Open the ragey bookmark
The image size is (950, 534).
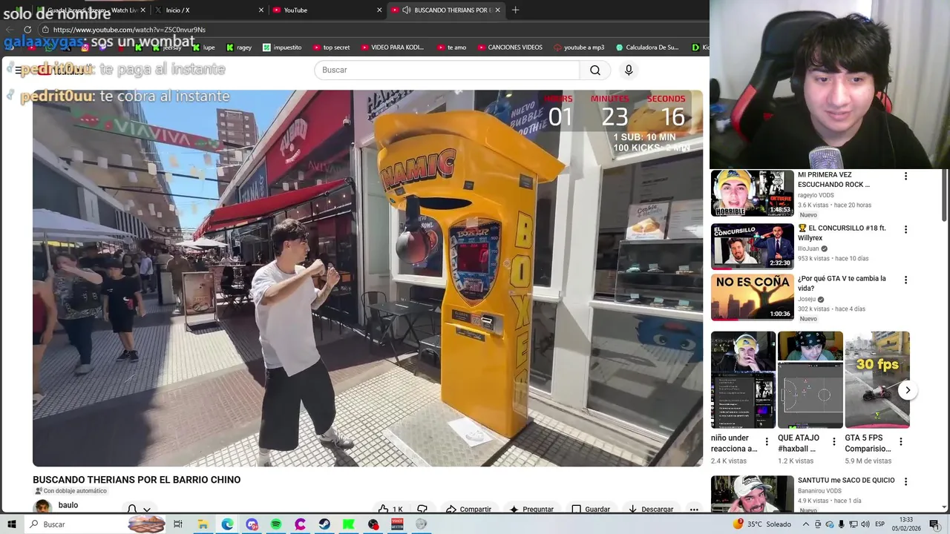click(x=239, y=47)
